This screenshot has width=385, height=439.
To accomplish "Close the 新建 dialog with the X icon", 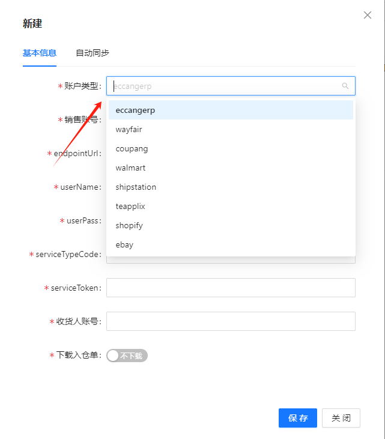I will click(368, 15).
